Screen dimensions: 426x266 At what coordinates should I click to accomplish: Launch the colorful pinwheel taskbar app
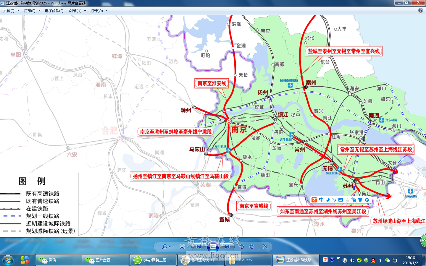pyautogui.click(x=25, y=260)
